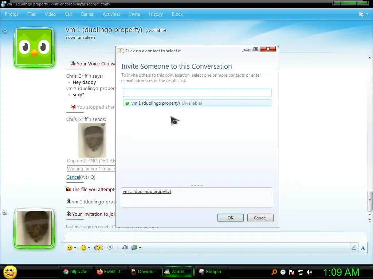The image size is (373, 279).
Task: Click the Start button smiley icon
Action: click(10, 272)
